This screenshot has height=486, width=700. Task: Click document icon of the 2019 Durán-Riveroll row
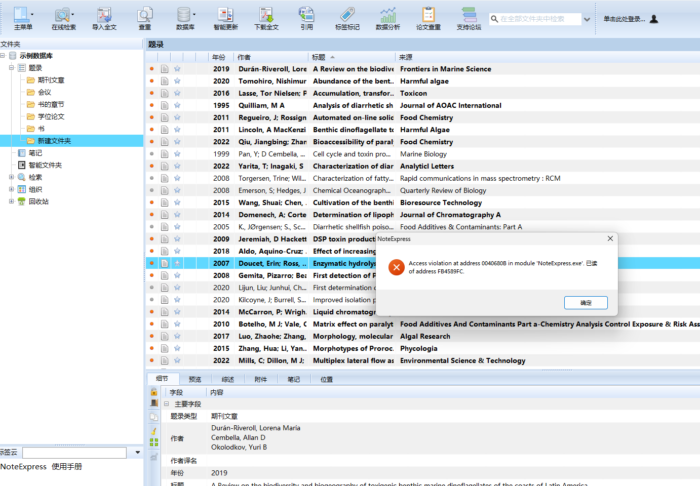coord(165,69)
